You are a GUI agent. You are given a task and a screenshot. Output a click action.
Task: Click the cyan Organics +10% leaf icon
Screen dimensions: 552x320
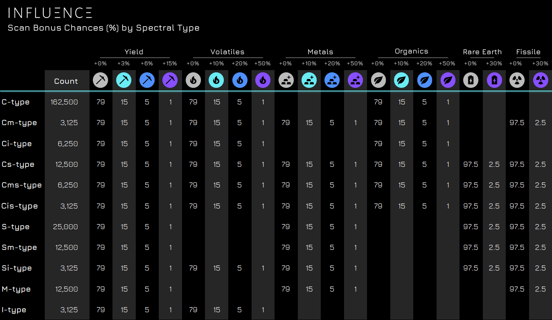pos(401,80)
